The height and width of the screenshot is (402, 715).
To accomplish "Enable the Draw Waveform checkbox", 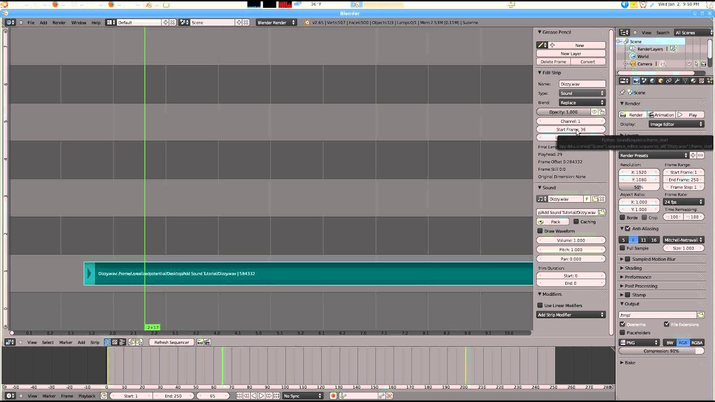I will point(540,231).
